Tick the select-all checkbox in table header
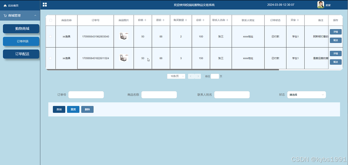Screen dimensions: 348x165 (x=51, y=20)
